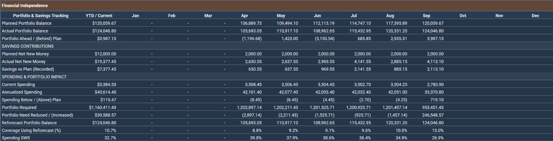Select Aug Annualized Spending 42,051.00

[x=397, y=92]
